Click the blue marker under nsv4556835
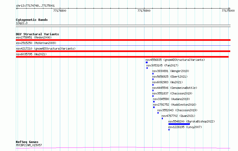Screen dimensions: 238x151 [x=147, y=62]
